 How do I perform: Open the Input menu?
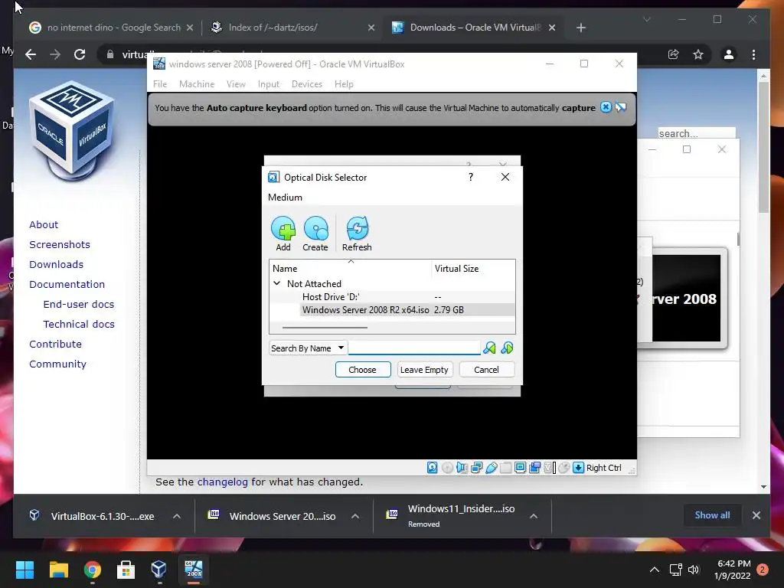point(269,84)
